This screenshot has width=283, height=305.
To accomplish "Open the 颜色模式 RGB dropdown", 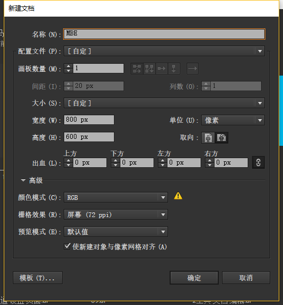I will 116,197.
